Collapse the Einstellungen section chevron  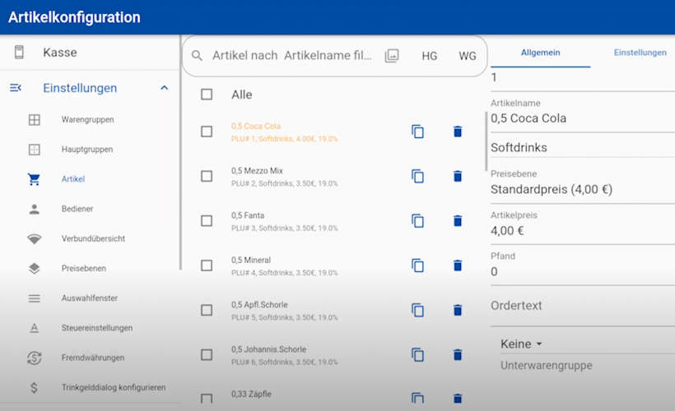pos(164,88)
